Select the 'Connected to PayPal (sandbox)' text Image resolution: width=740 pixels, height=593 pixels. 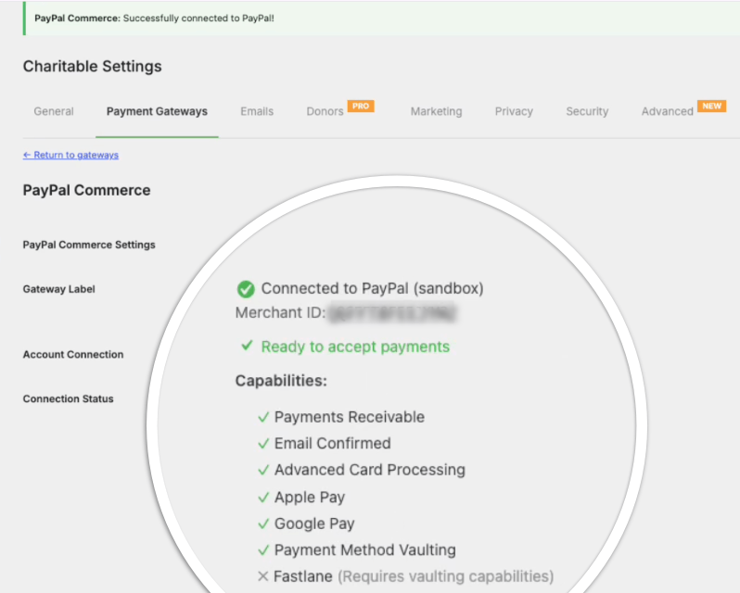[373, 288]
